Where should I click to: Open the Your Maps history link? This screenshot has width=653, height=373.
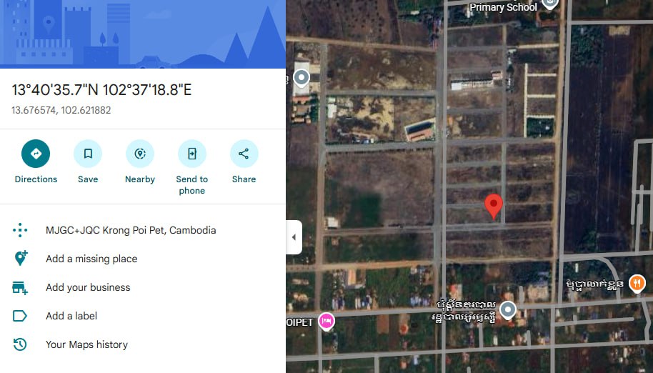86,344
